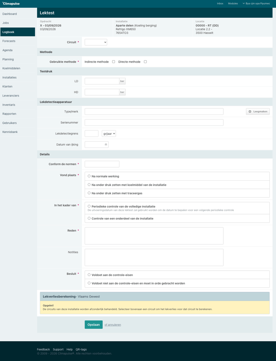Click the Climapulse logo
This screenshot has height=361, width=276.
[11, 4]
